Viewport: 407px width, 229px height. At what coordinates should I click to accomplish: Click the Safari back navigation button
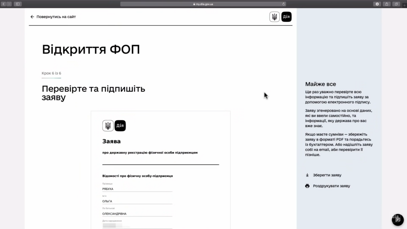4,4
